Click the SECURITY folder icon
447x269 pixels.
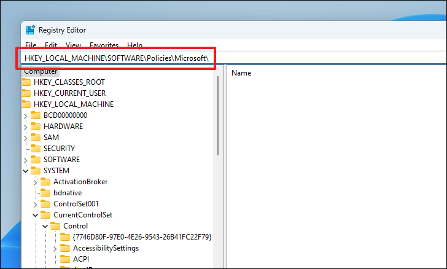click(x=36, y=149)
